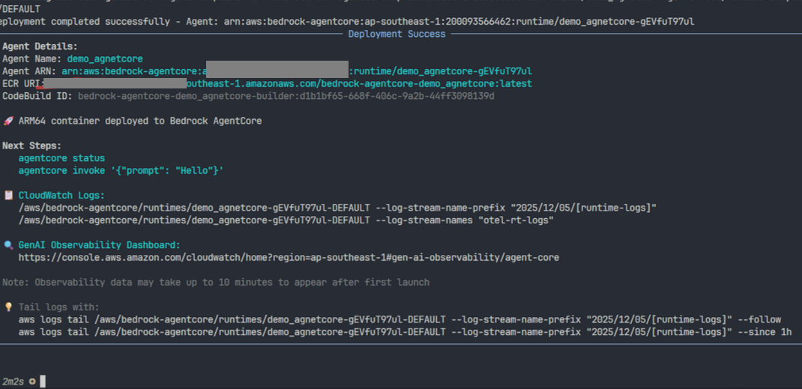Click the Deployment Success panel title
This screenshot has height=389, width=802.
[x=397, y=34]
